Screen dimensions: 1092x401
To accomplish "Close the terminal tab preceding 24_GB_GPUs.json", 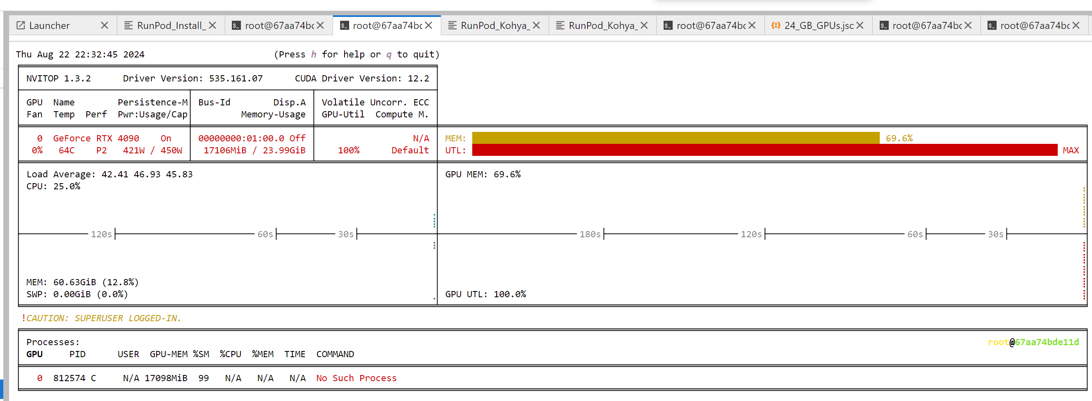I will [752, 26].
